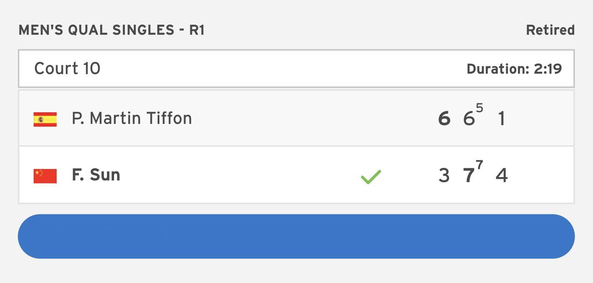Click Men's Qual Singles - R1 heading

(x=112, y=31)
